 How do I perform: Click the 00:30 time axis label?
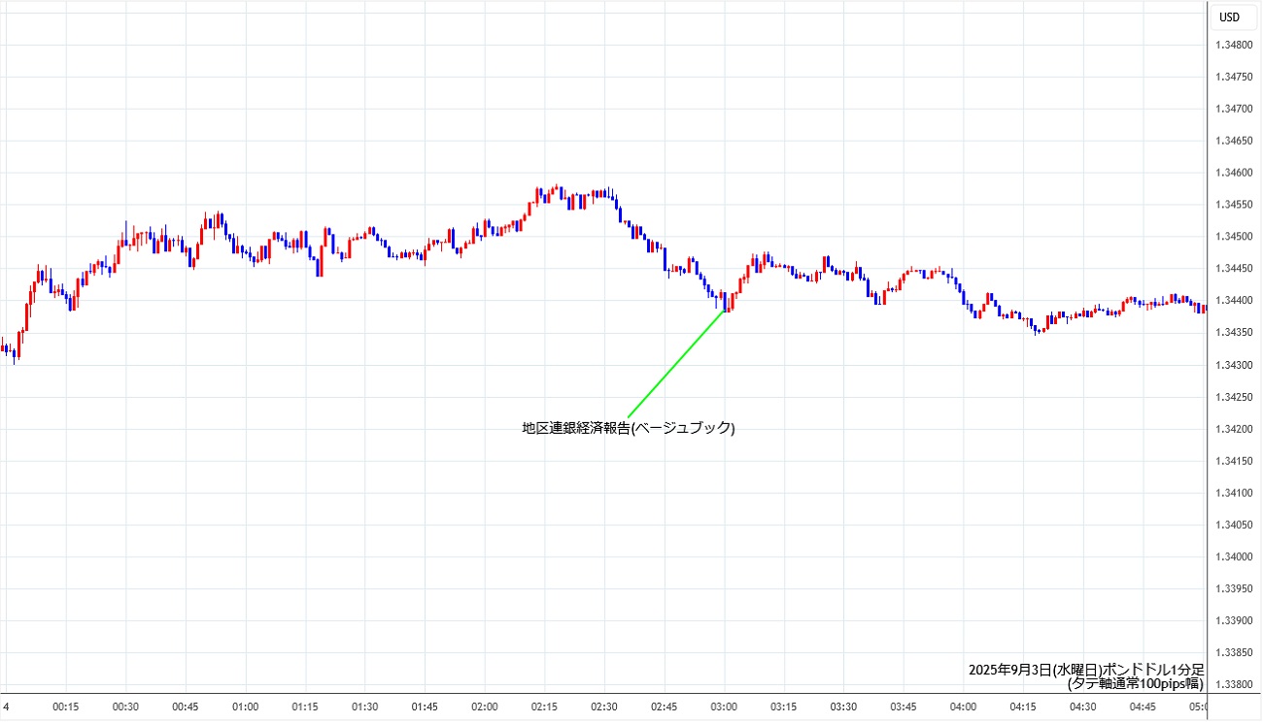(x=126, y=707)
